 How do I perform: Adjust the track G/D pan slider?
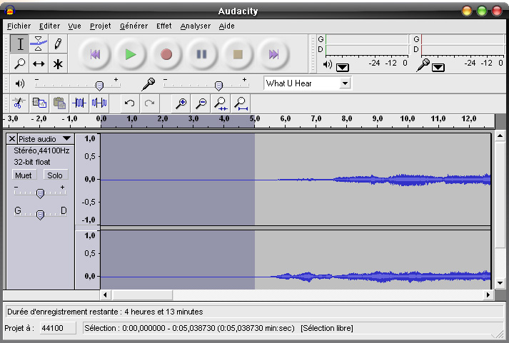click(40, 215)
